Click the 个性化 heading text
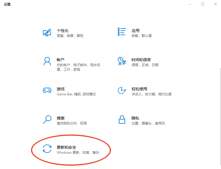 point(63,31)
